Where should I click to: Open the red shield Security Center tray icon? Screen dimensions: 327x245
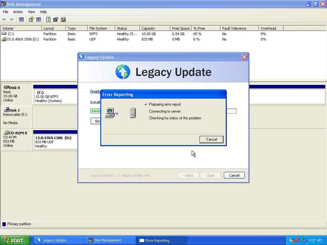tap(297, 240)
